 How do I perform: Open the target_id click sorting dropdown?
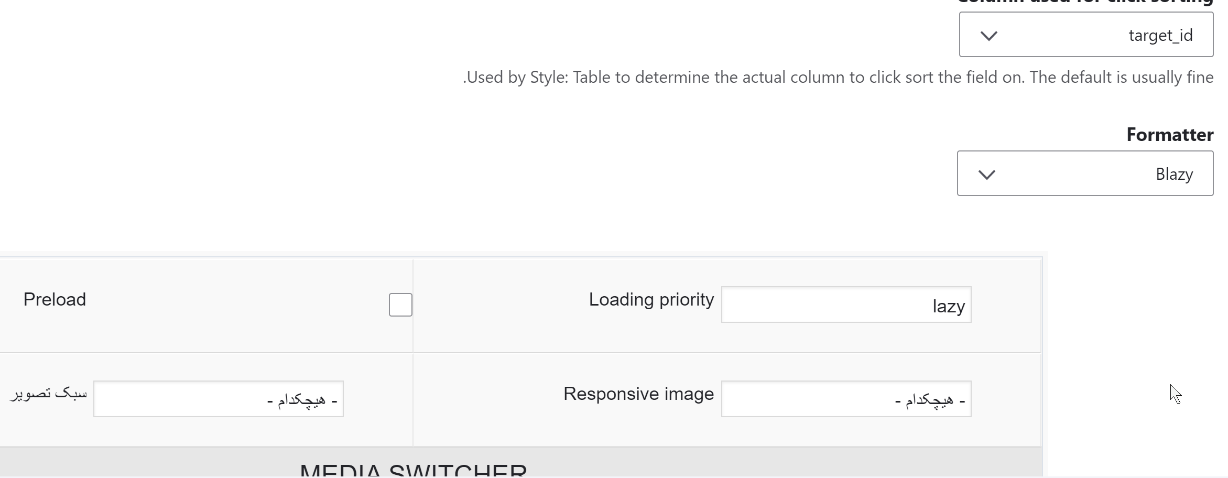click(1085, 35)
